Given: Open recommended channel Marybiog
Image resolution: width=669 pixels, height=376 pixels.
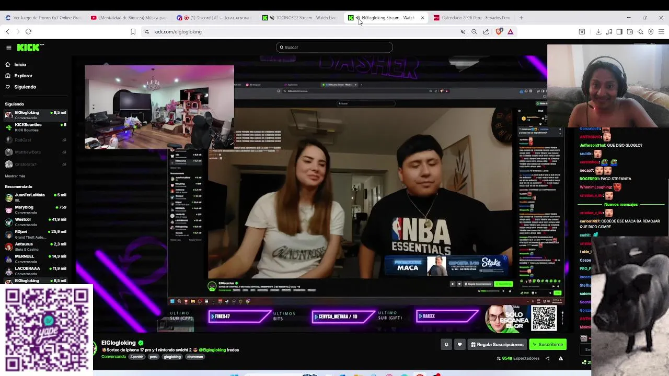Looking at the screenshot, I should coord(36,210).
